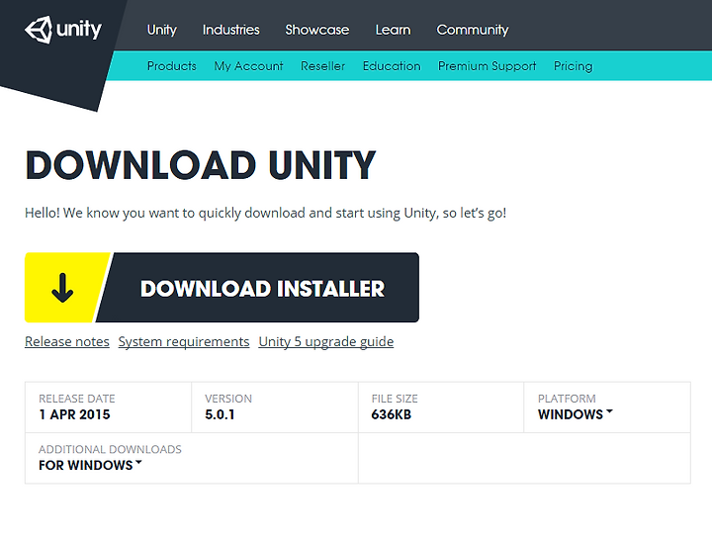View the Pricing page
Viewport: 712px width, 541px height.
[x=573, y=66]
